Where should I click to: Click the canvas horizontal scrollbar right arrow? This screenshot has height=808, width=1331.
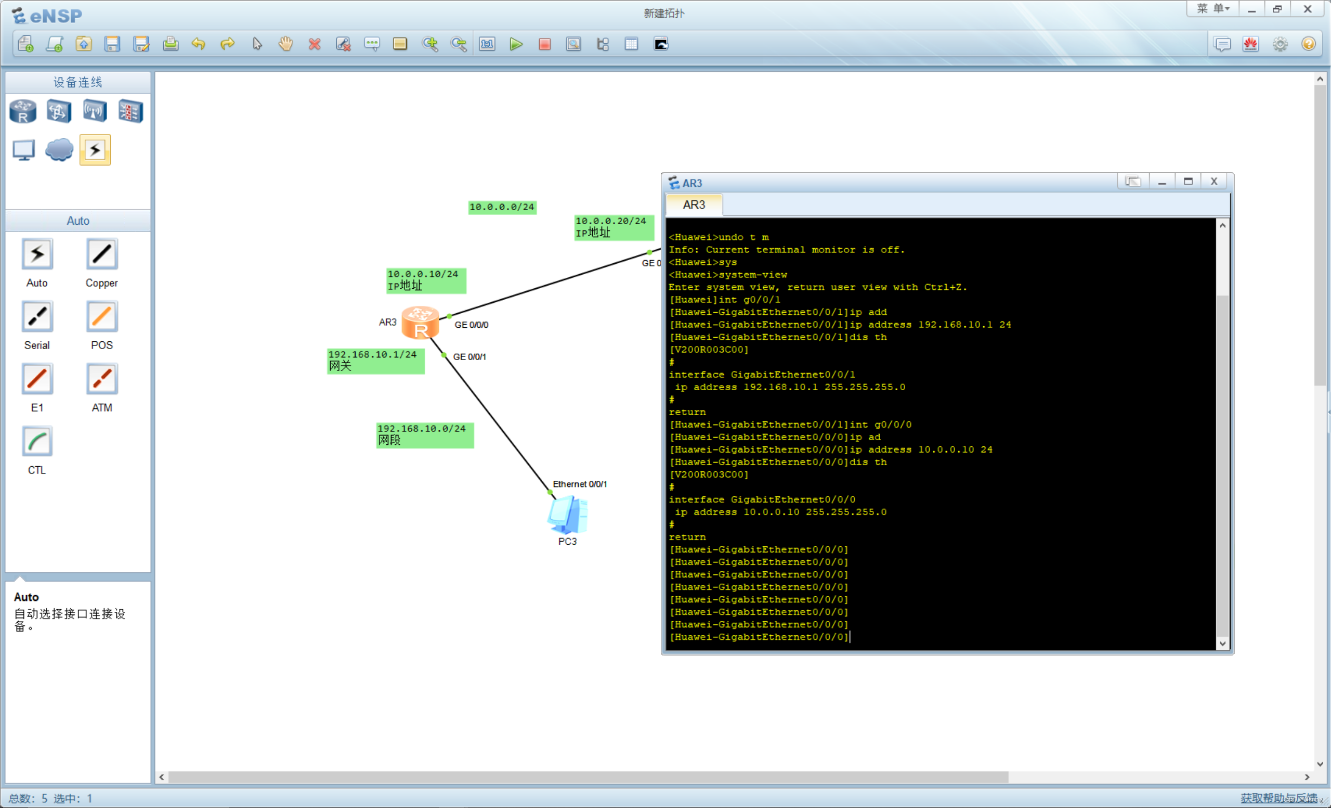(x=1307, y=777)
